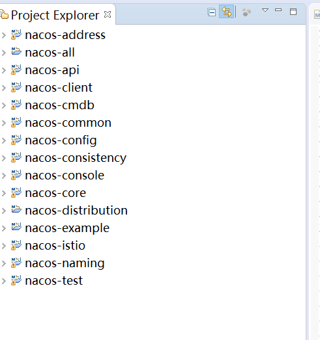Select the Project Explorer tab

coord(55,15)
